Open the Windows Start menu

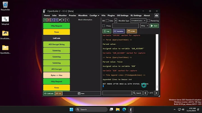[71, 110]
